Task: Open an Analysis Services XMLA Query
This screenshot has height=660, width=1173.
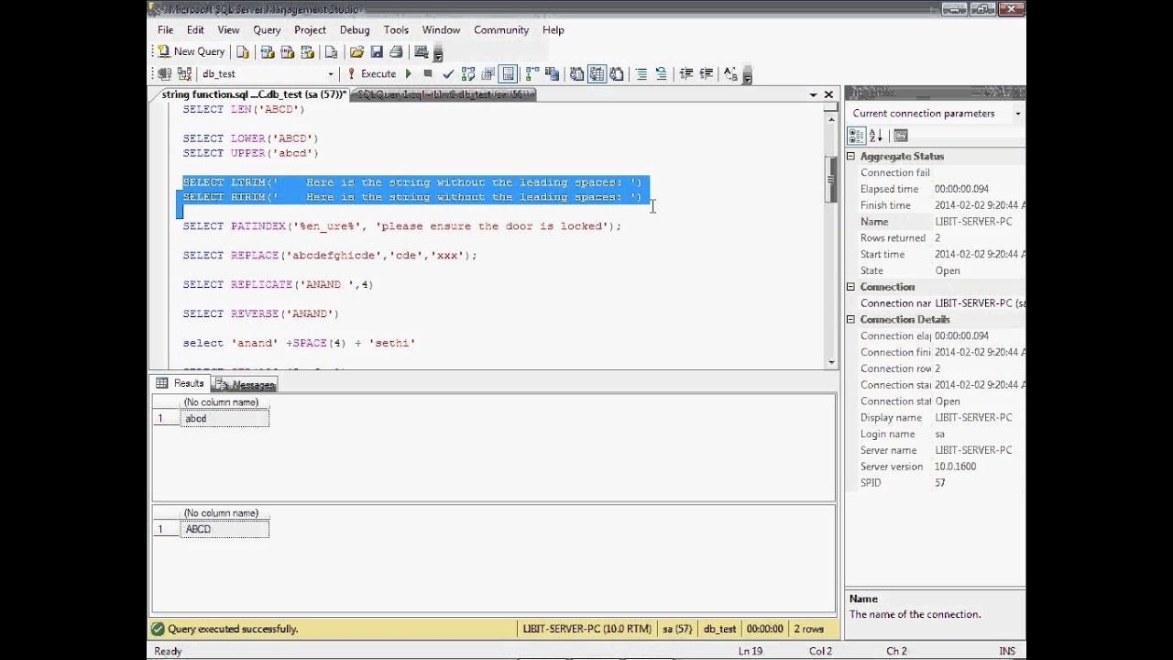Action: tap(308, 52)
